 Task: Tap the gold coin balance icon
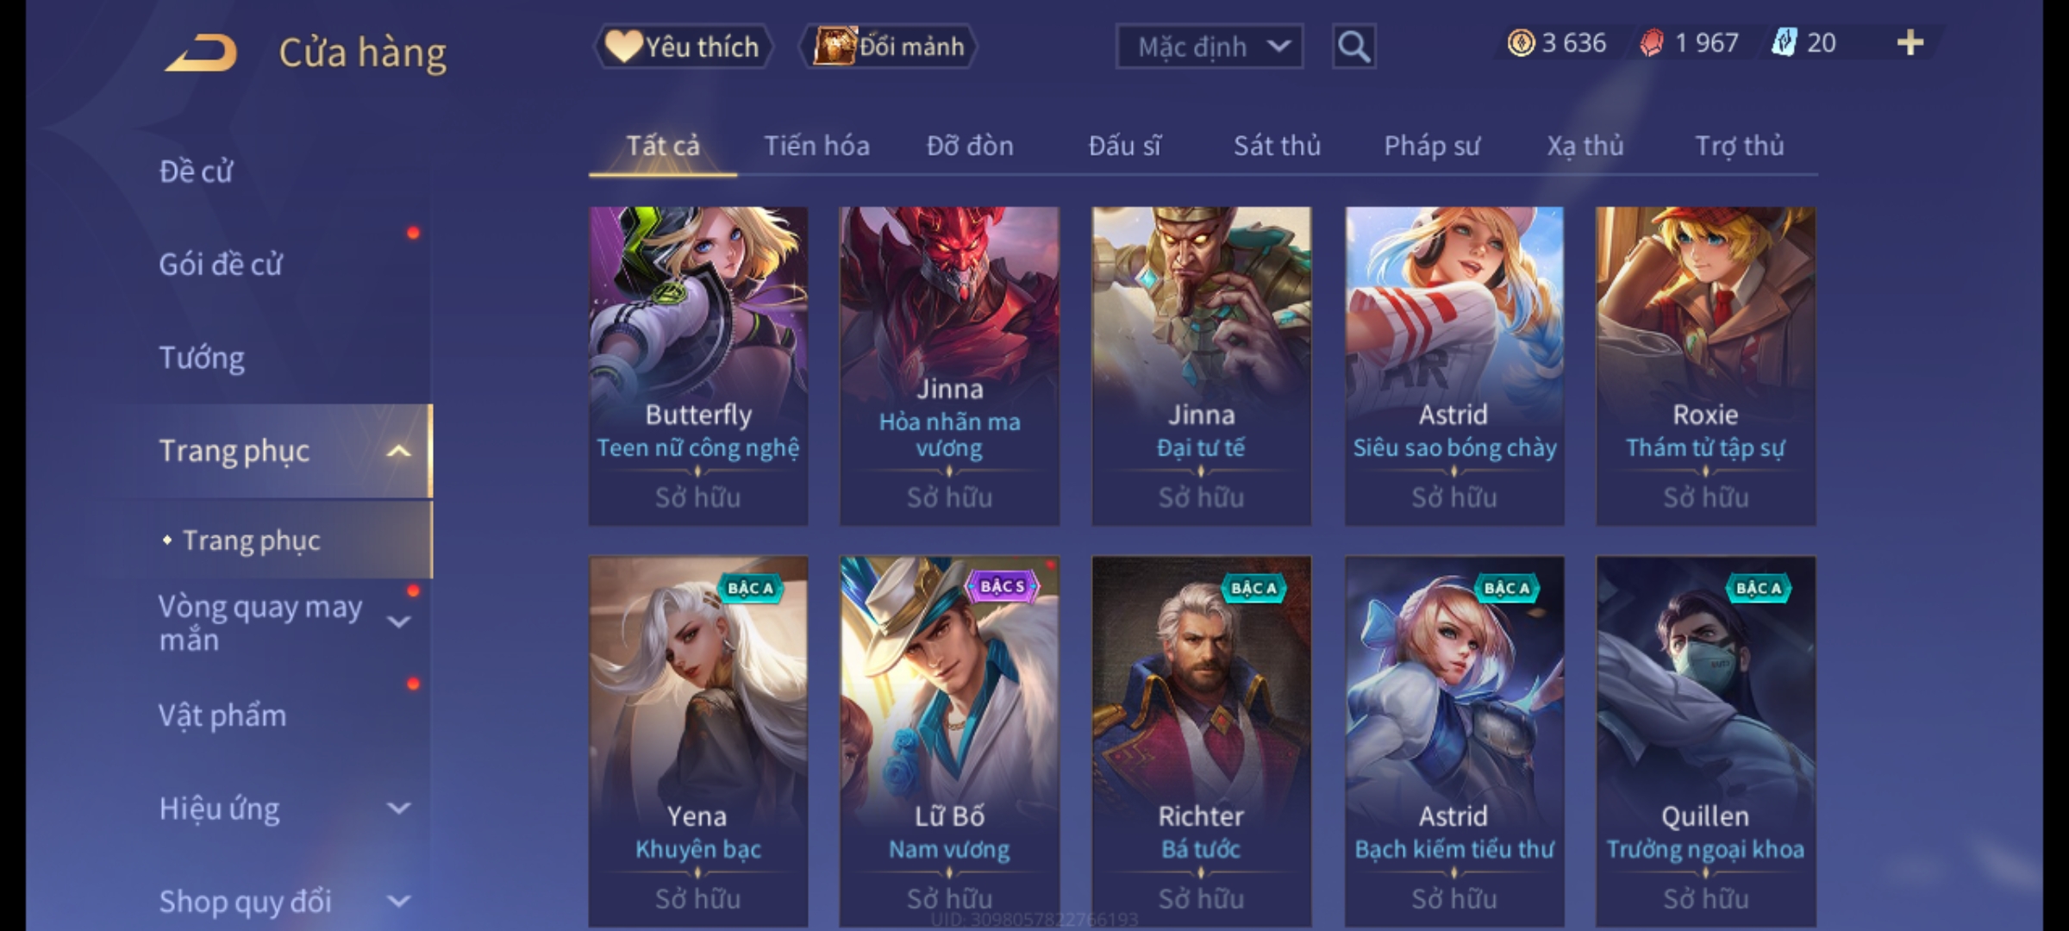click(x=1521, y=43)
